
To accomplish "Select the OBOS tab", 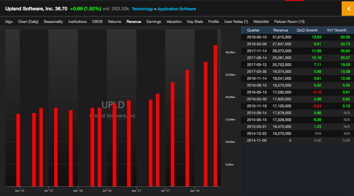I will pos(97,22).
